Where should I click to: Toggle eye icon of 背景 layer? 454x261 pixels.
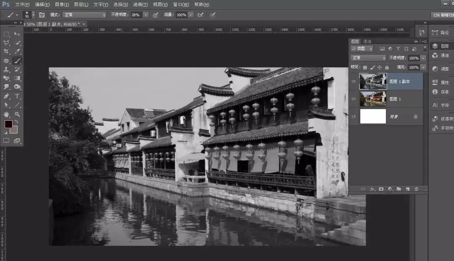point(354,116)
